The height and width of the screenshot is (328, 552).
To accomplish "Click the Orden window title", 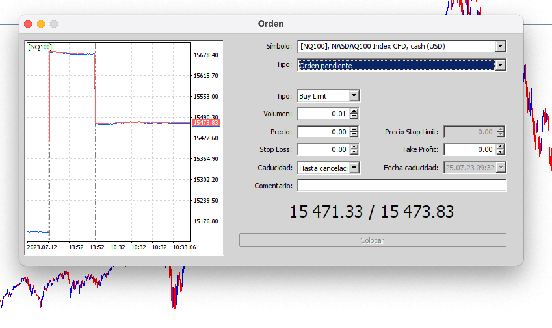I will (x=271, y=24).
